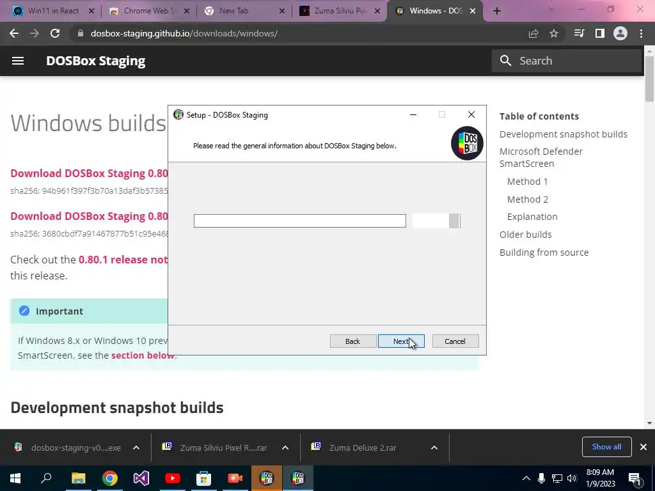
Task: Open File Explorer from taskbar
Action: click(78, 478)
